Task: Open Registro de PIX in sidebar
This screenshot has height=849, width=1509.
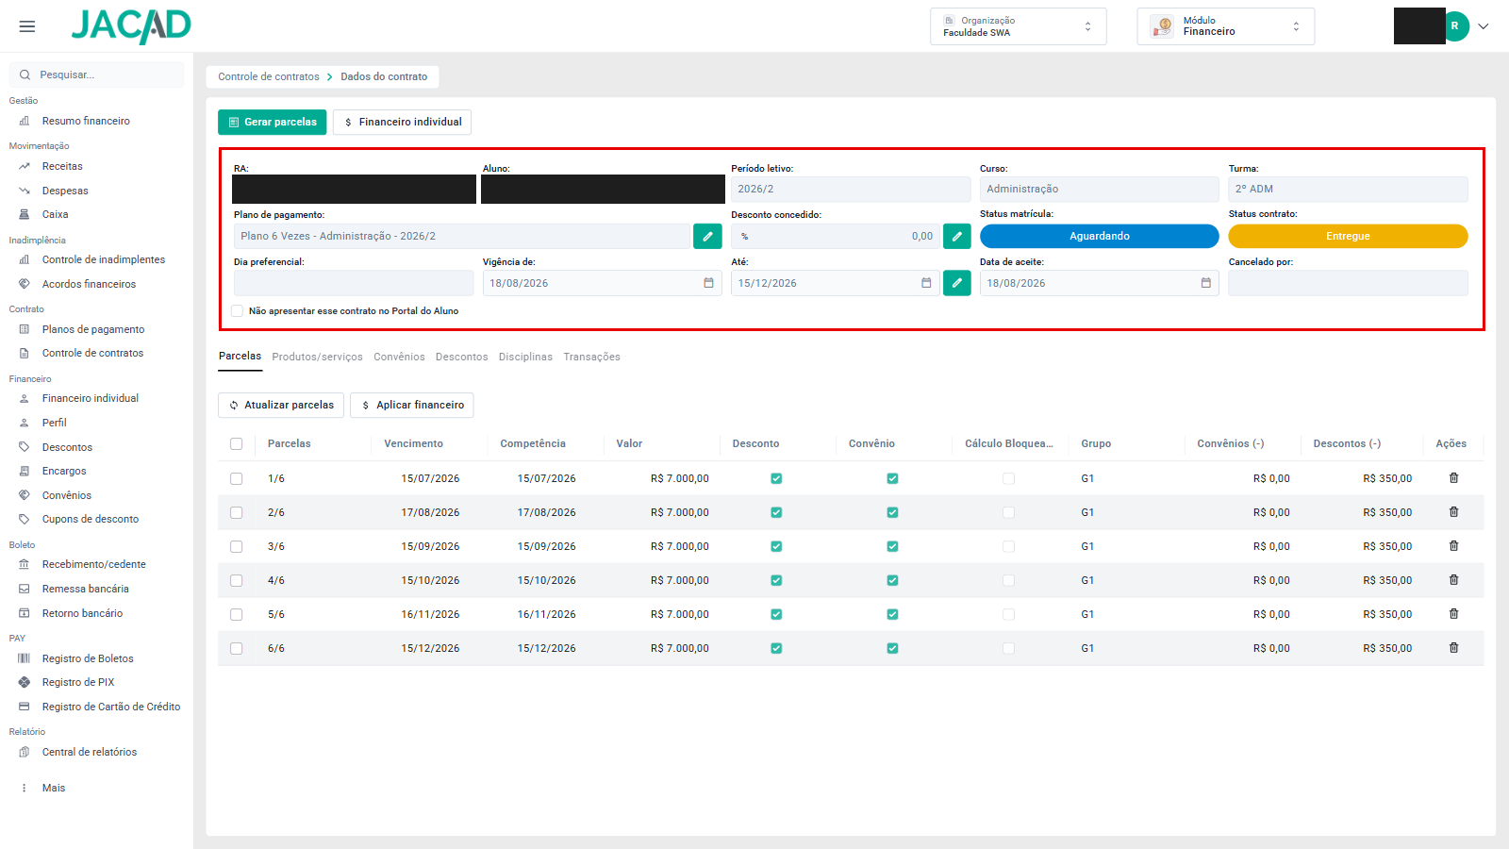Action: coord(78,682)
